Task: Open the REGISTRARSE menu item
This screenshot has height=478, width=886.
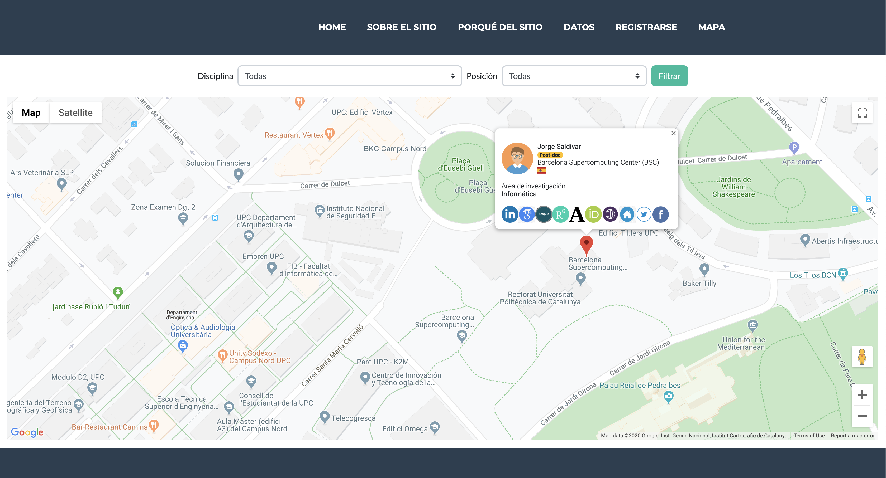Action: point(646,27)
